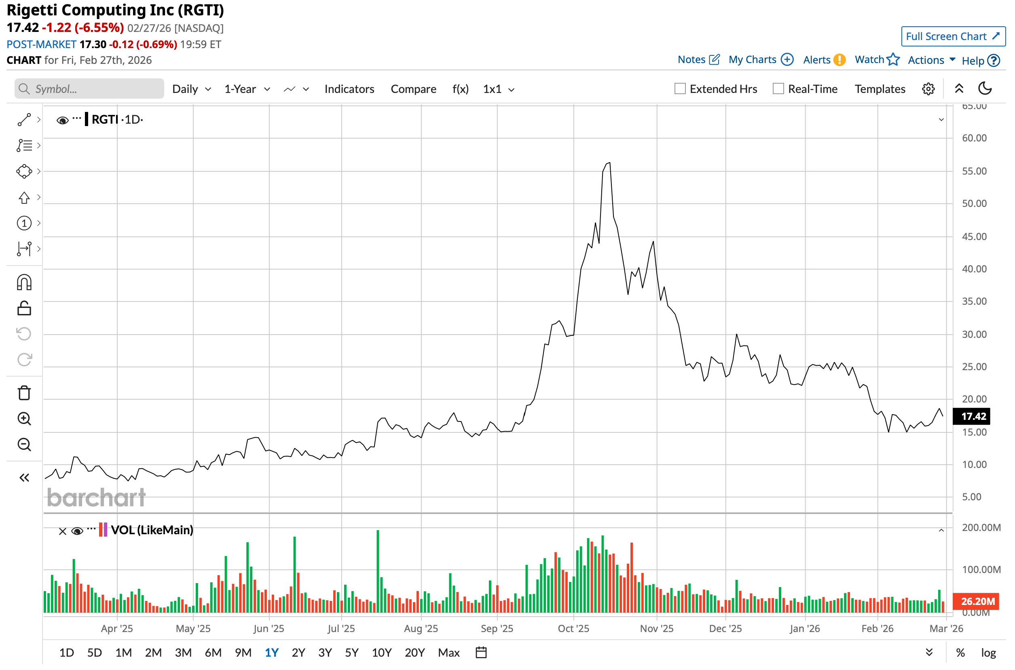Viewport: 1015px width, 670px height.
Task: Click the lock drawings icon
Action: pyautogui.click(x=24, y=308)
